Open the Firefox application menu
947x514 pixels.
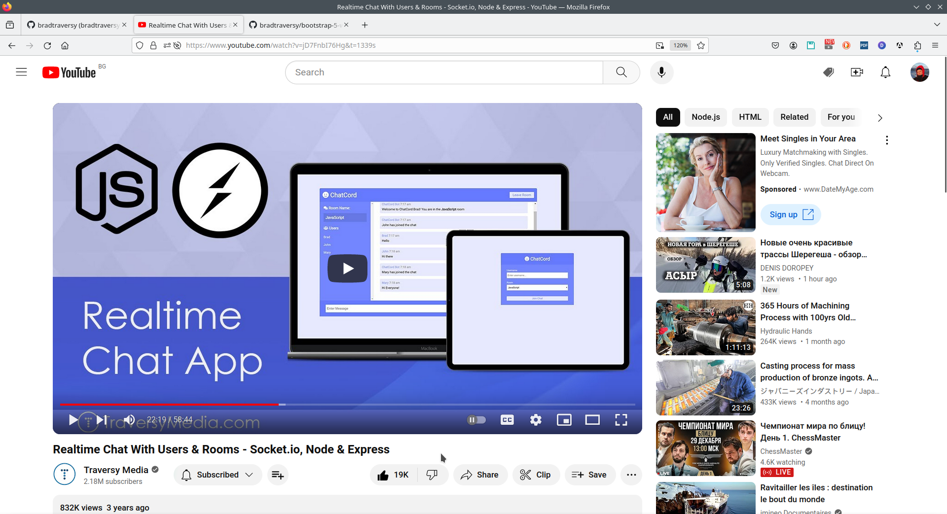[935, 45]
